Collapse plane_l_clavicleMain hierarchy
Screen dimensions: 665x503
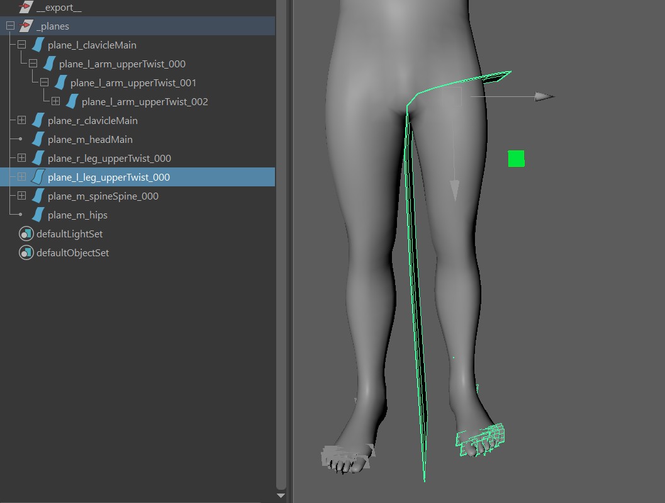(x=21, y=45)
